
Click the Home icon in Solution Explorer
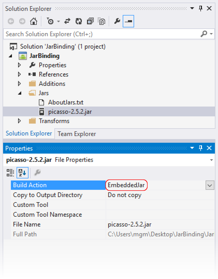tap(33, 21)
